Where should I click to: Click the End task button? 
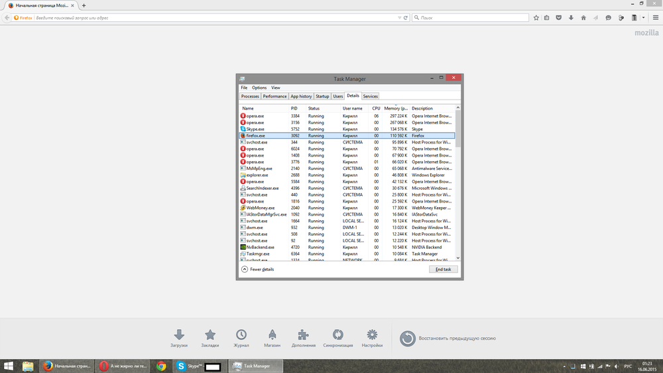point(443,269)
